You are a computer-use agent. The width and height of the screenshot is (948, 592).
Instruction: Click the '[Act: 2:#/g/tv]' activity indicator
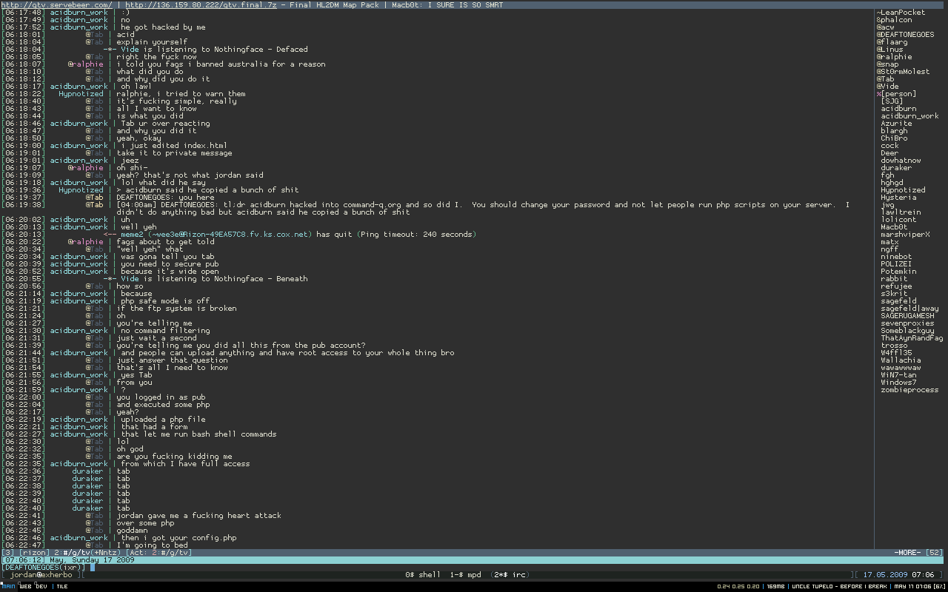159,553
